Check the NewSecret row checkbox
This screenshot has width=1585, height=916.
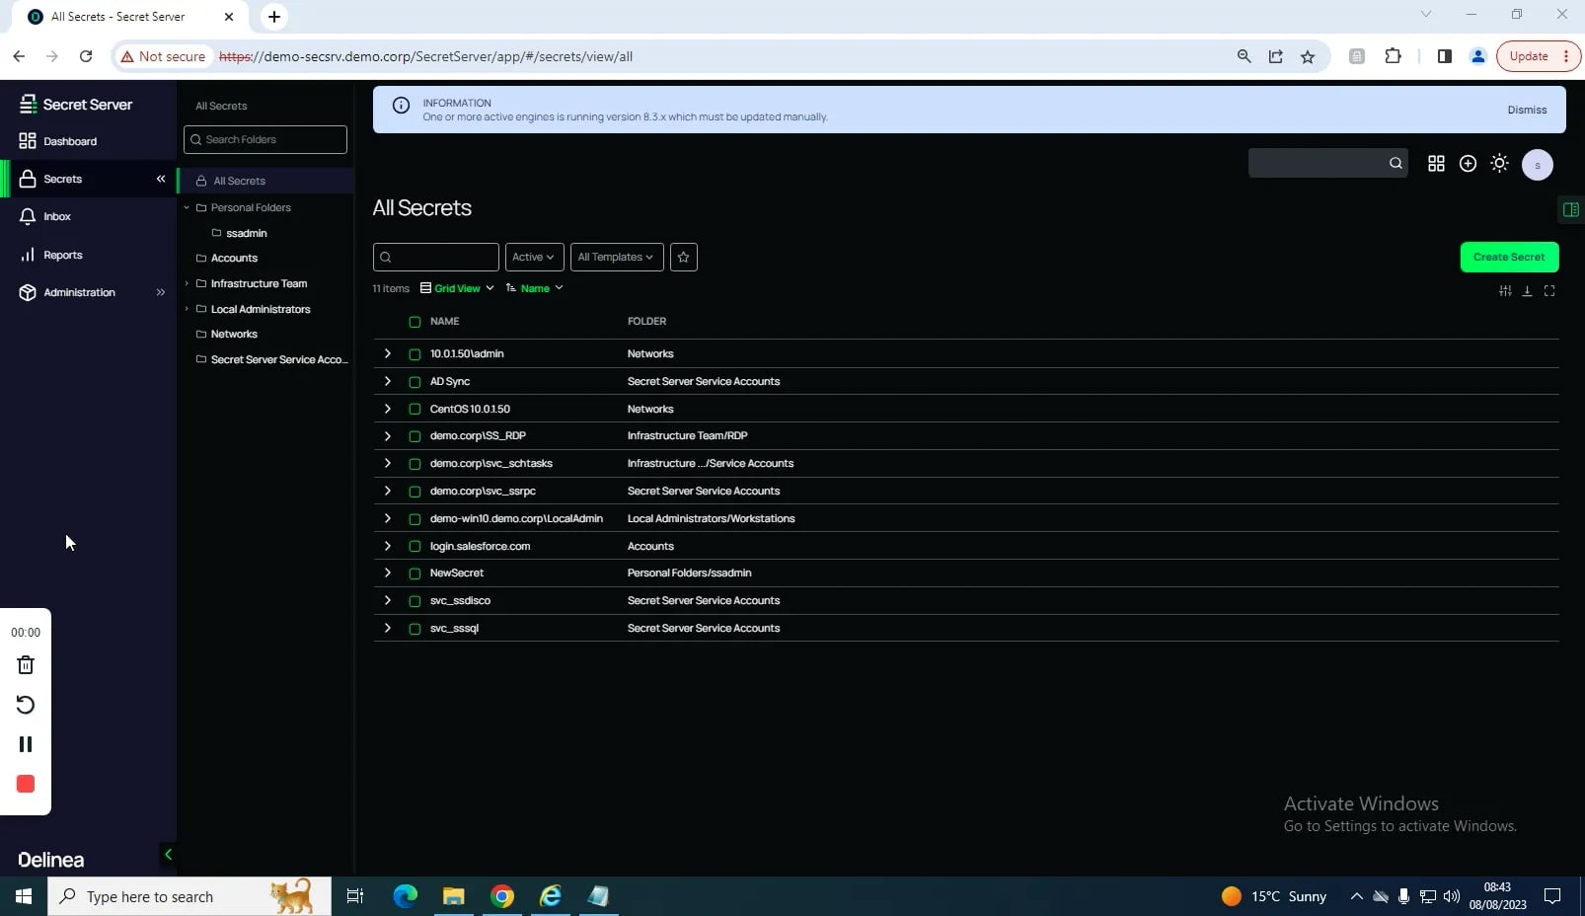coord(415,572)
